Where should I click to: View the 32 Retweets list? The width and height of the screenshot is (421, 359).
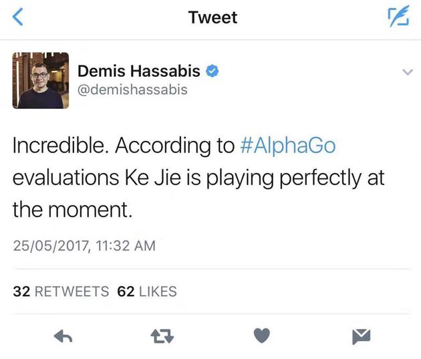(61, 291)
